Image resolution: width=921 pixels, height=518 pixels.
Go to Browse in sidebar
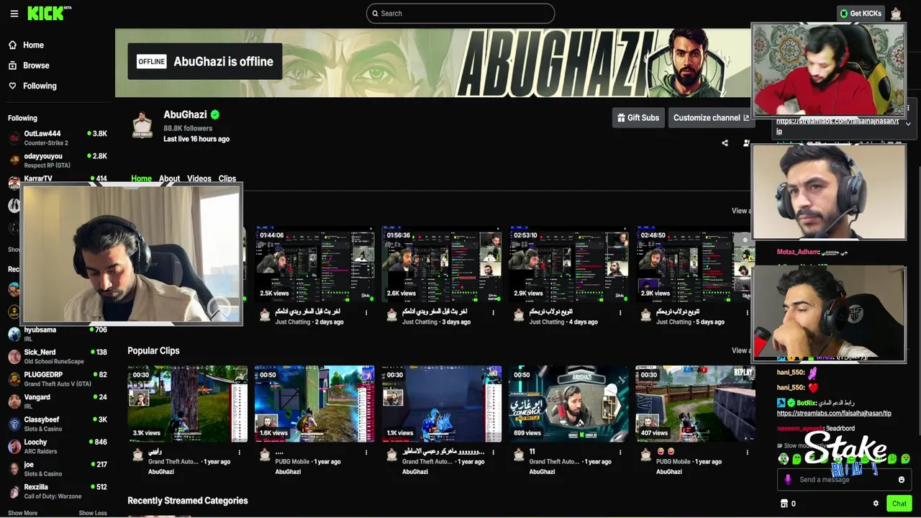click(36, 65)
